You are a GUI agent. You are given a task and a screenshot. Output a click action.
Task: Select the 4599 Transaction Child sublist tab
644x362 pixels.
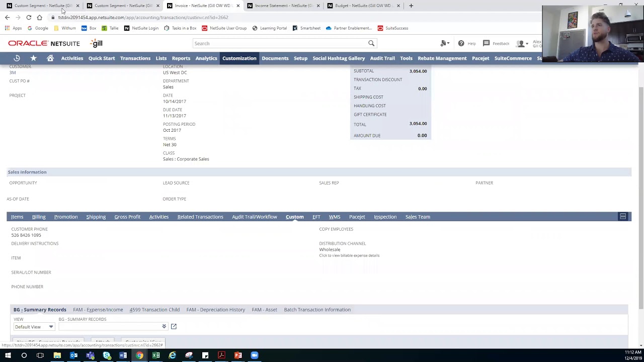[x=154, y=310]
